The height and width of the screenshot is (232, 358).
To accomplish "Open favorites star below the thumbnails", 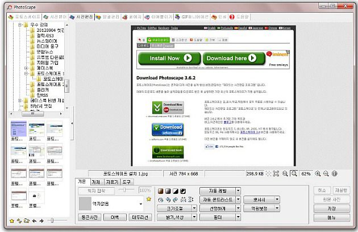I will pos(12,221).
